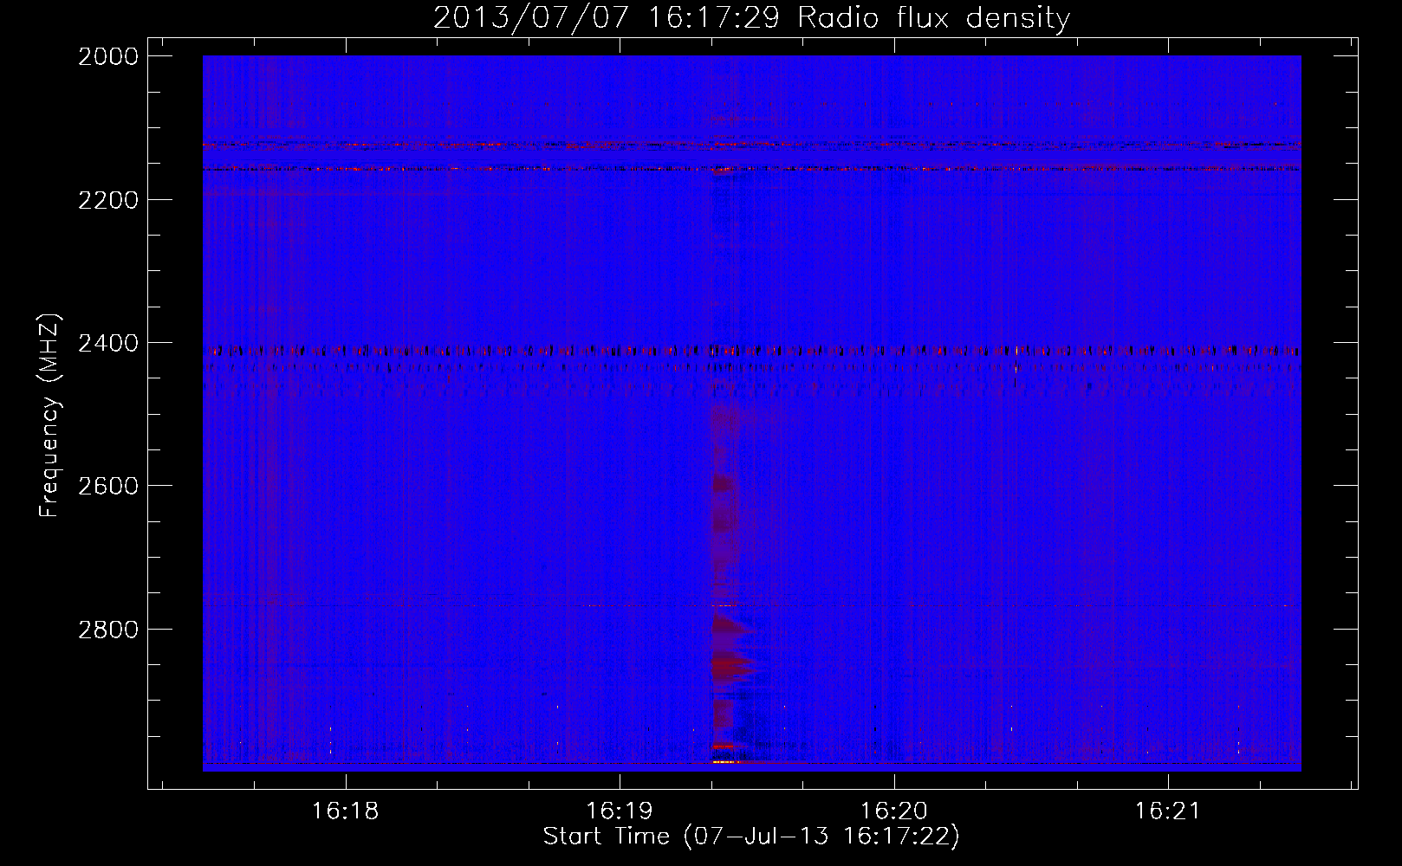Click the interference line just above 2200 MHz
The width and height of the screenshot is (1402, 866).
[751, 169]
